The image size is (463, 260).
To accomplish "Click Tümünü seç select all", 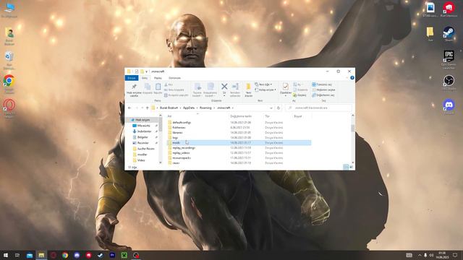I will click(322, 84).
